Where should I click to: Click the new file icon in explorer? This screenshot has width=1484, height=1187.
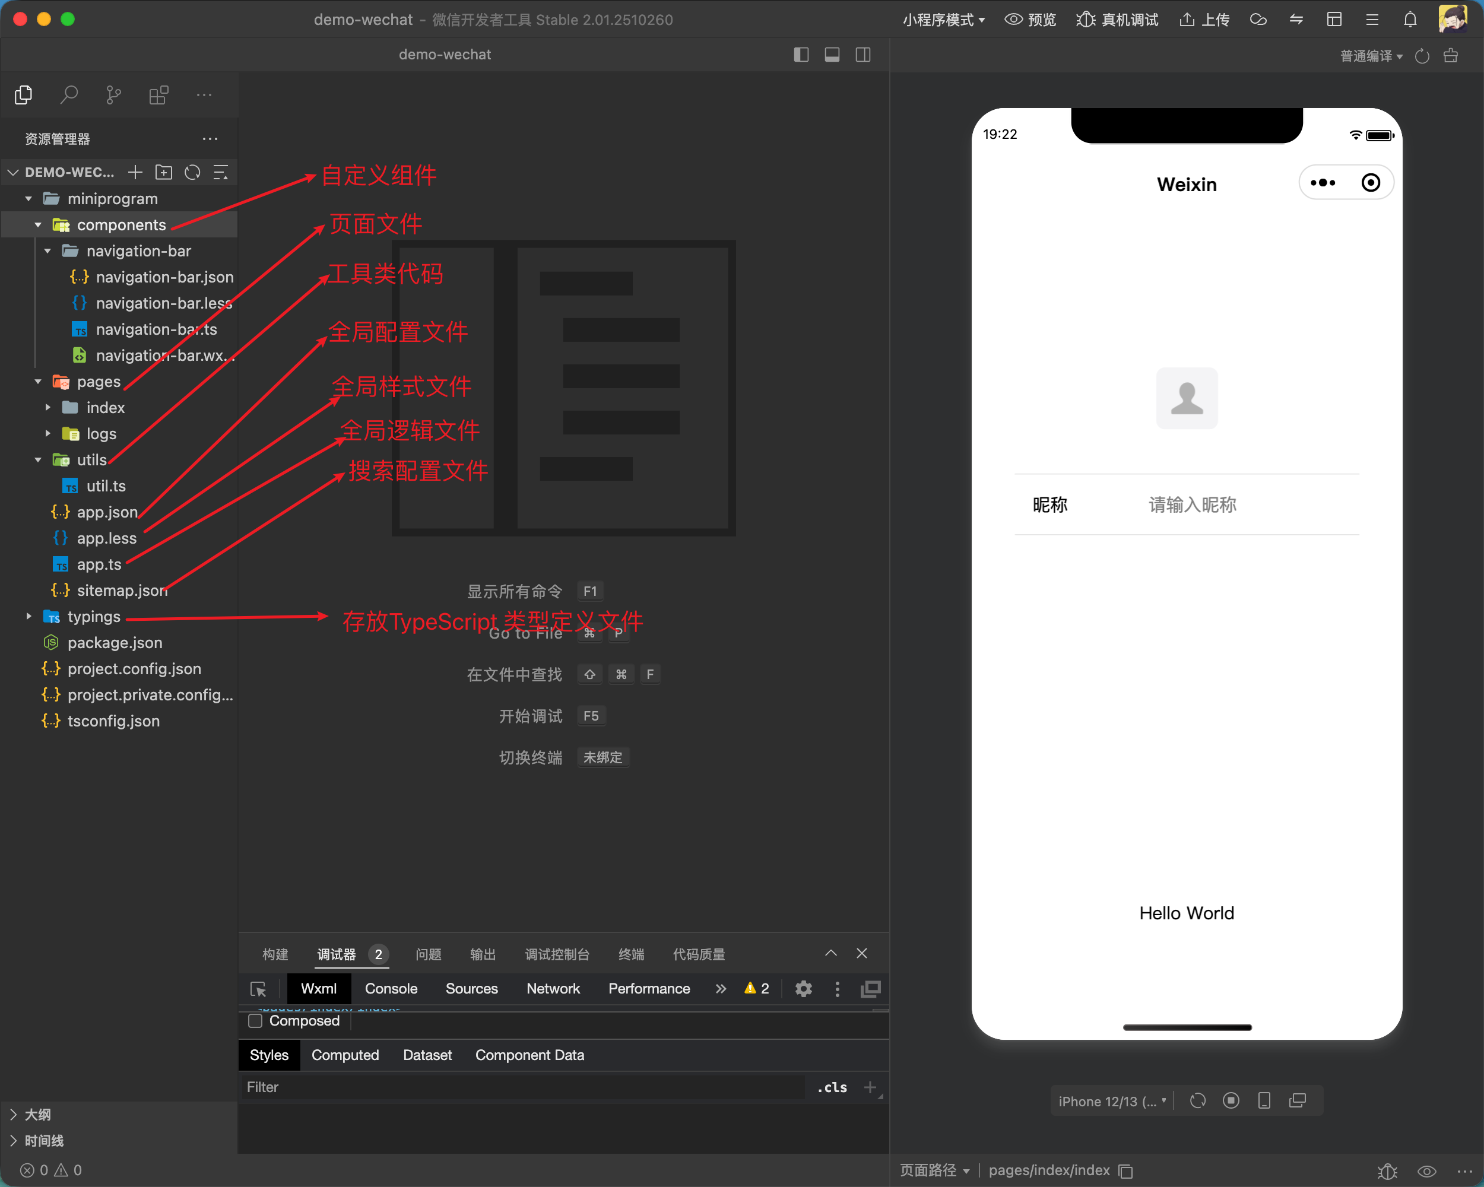(135, 172)
